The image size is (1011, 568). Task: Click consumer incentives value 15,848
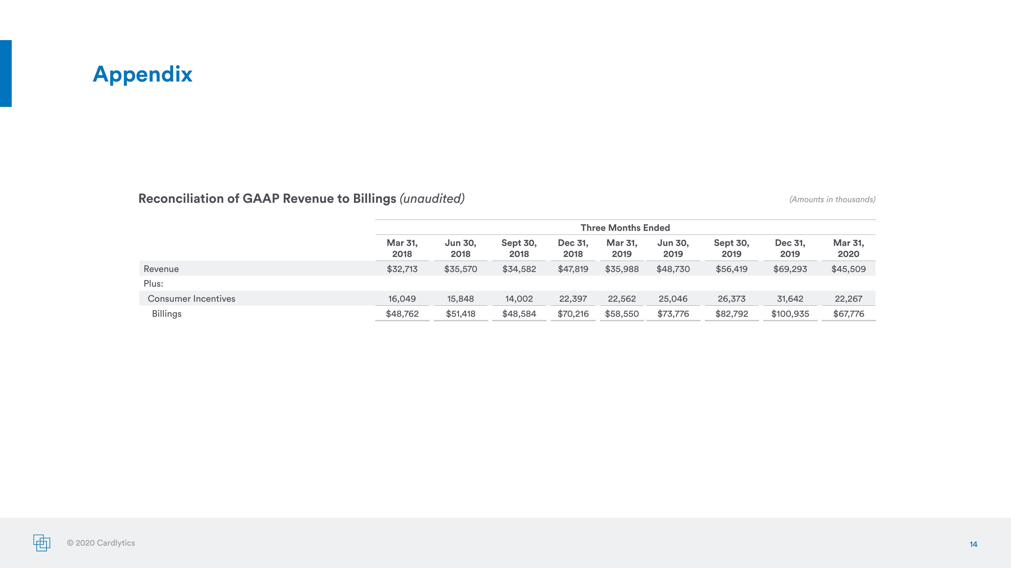click(x=460, y=298)
